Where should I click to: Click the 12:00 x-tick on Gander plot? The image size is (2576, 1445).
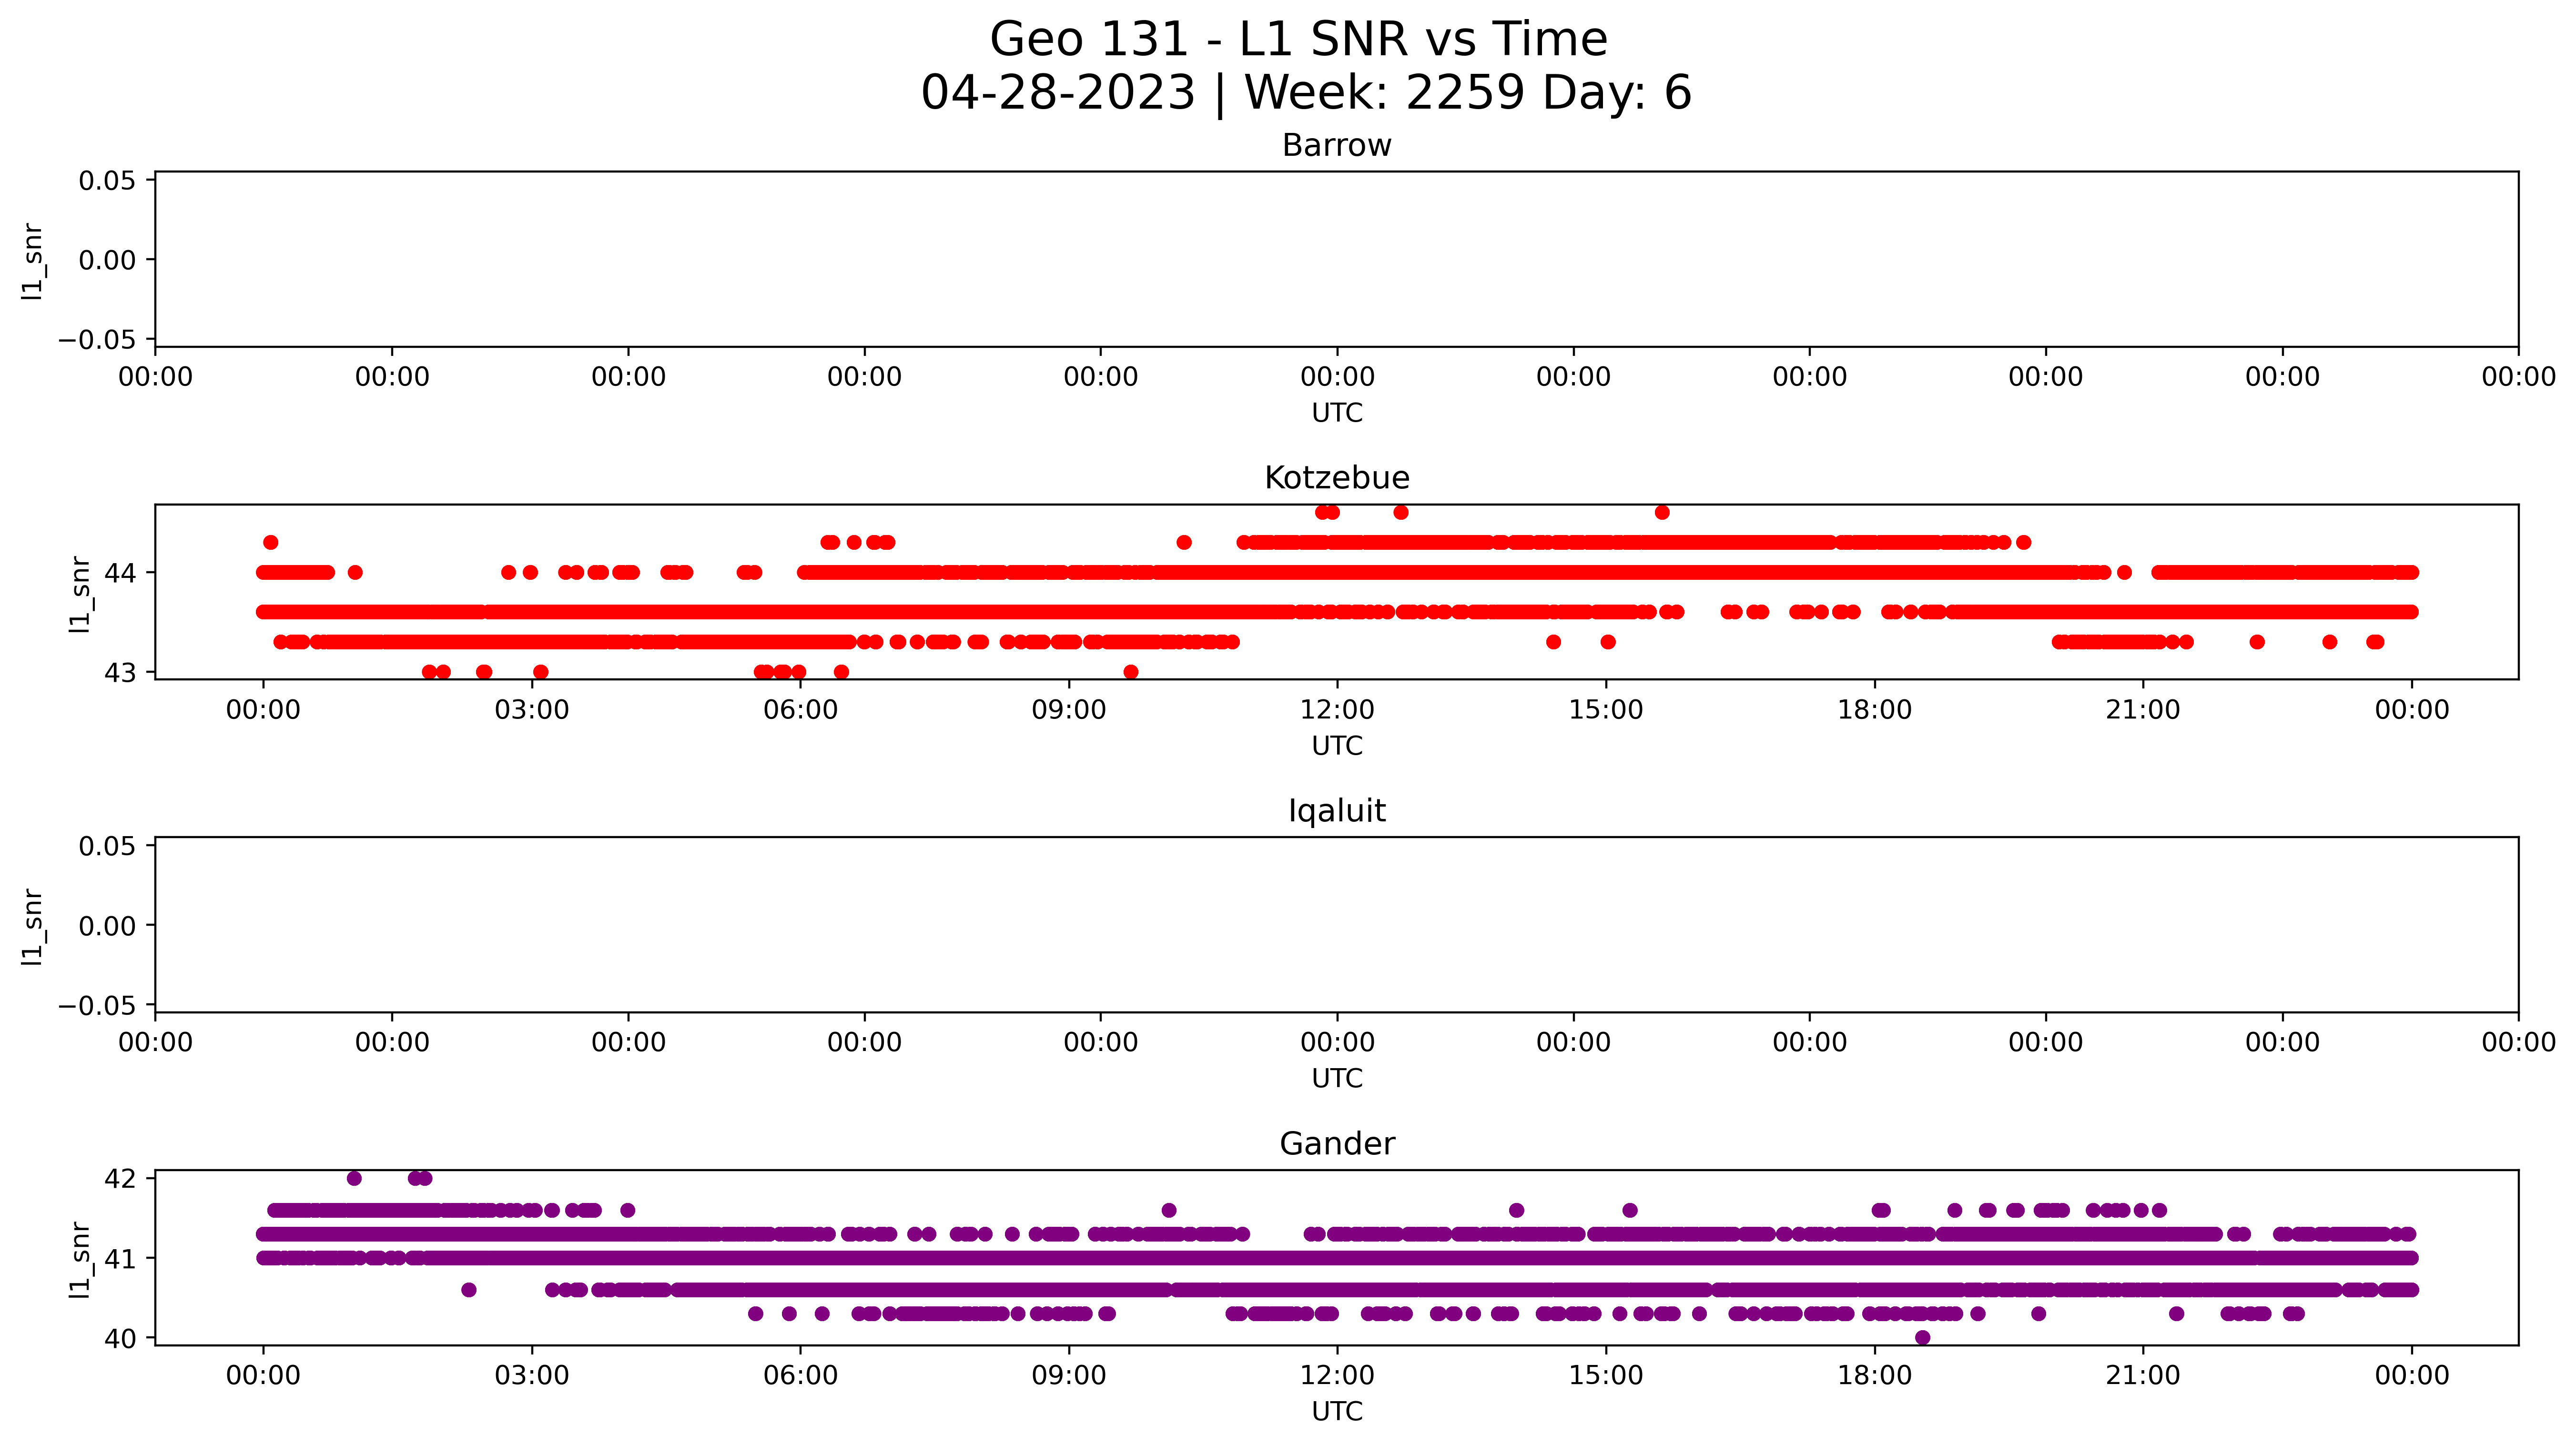pos(1337,1375)
